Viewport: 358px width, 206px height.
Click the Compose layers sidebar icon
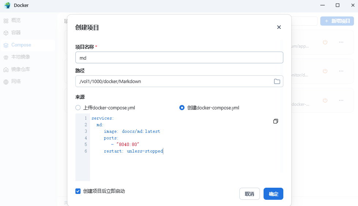(x=6, y=45)
